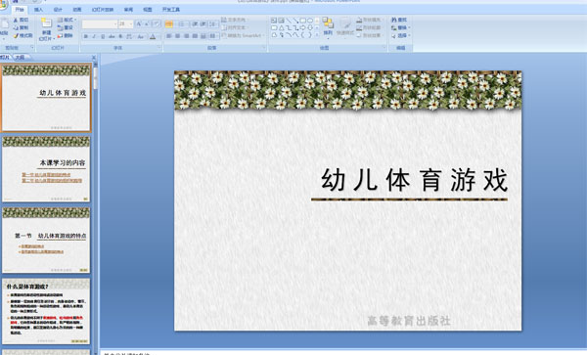This screenshot has width=587, height=355.
Task: Select the oval shape in shapes gallery
Action: click(310, 21)
